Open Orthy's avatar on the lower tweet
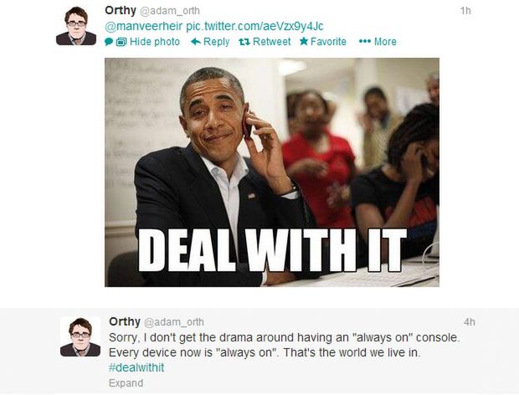519x395 pixels. tap(80, 336)
